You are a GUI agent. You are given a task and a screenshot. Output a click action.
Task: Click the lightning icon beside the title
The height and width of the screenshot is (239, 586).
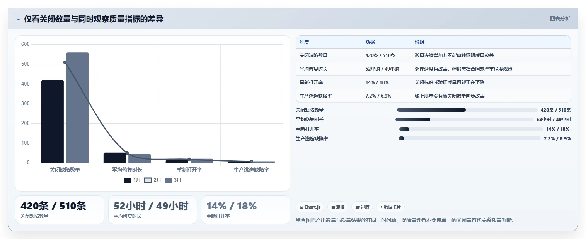pos(19,19)
